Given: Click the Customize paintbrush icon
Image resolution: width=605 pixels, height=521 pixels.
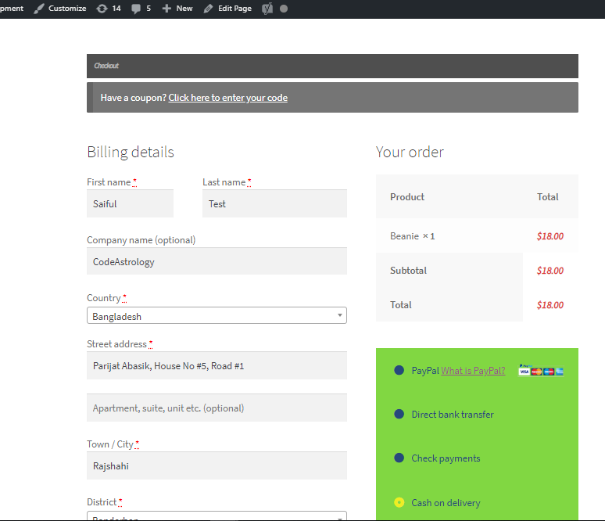Looking at the screenshot, I should [x=38, y=9].
